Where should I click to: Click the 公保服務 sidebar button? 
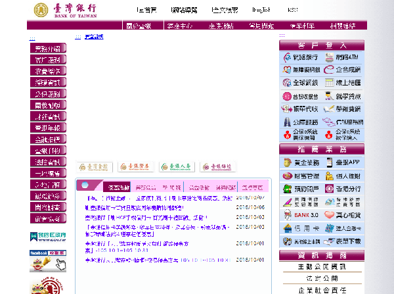[x=48, y=94]
